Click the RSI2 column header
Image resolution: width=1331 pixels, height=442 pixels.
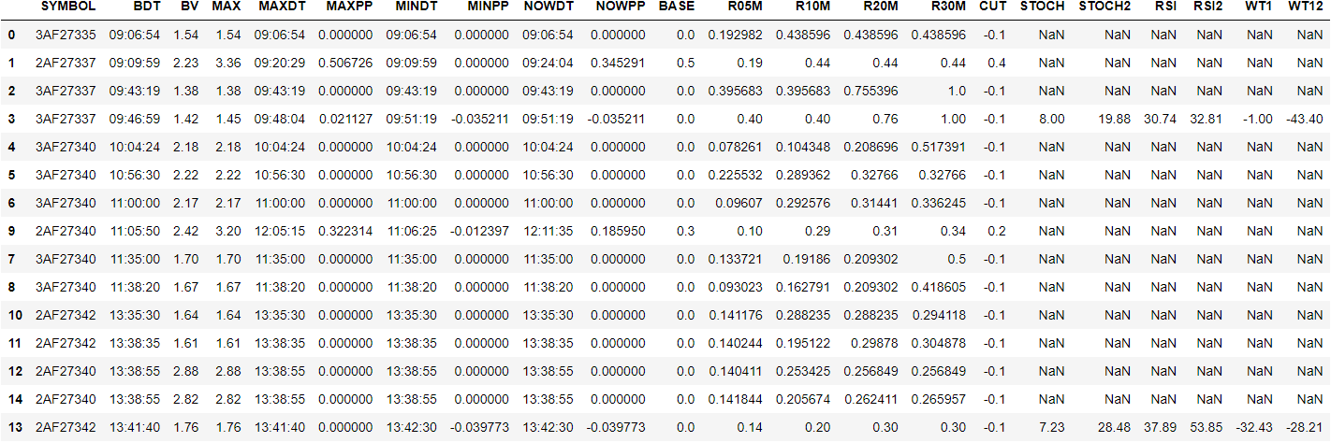tap(1208, 7)
